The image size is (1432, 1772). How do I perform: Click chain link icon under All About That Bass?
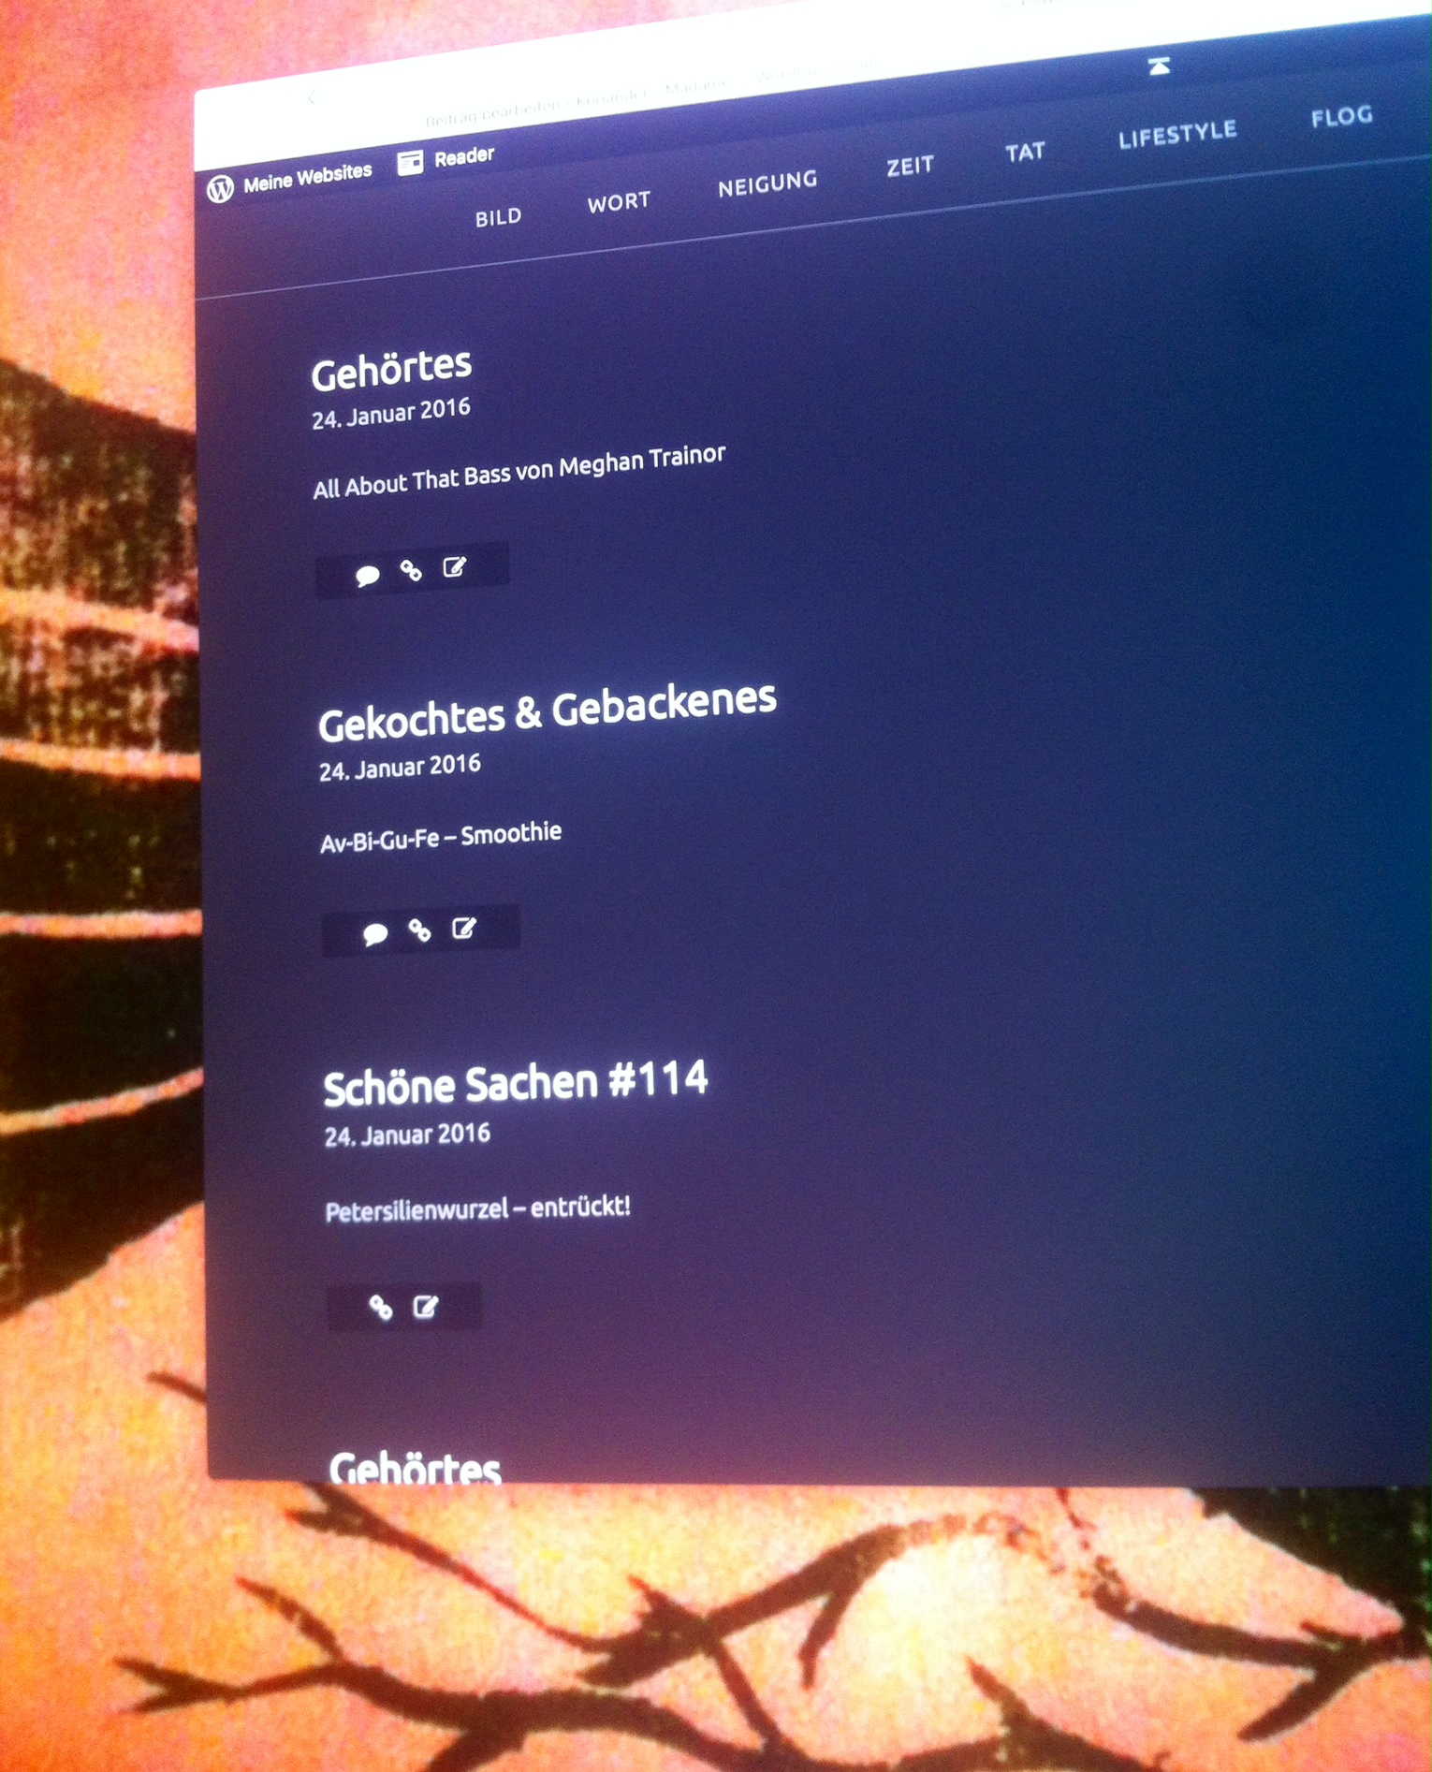tap(411, 570)
